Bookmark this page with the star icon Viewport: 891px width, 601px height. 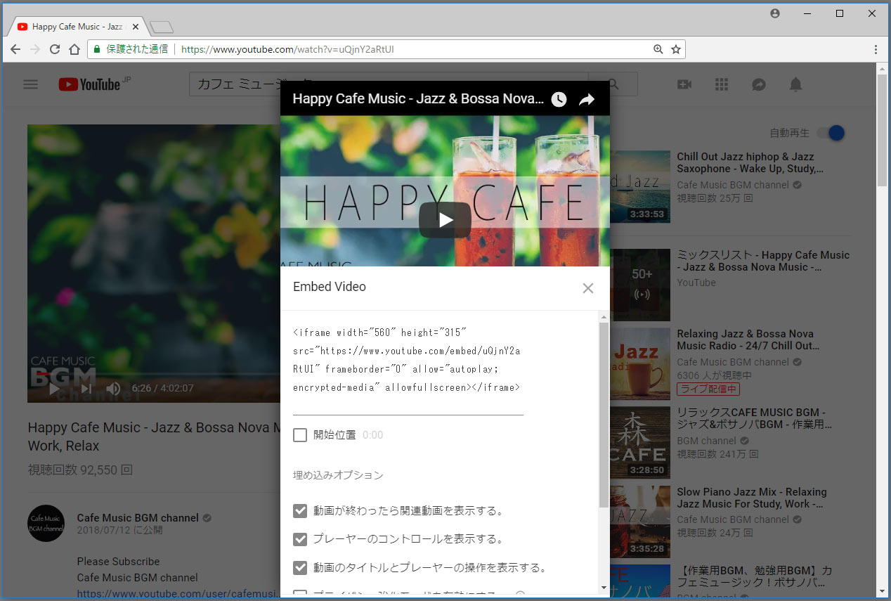[675, 49]
